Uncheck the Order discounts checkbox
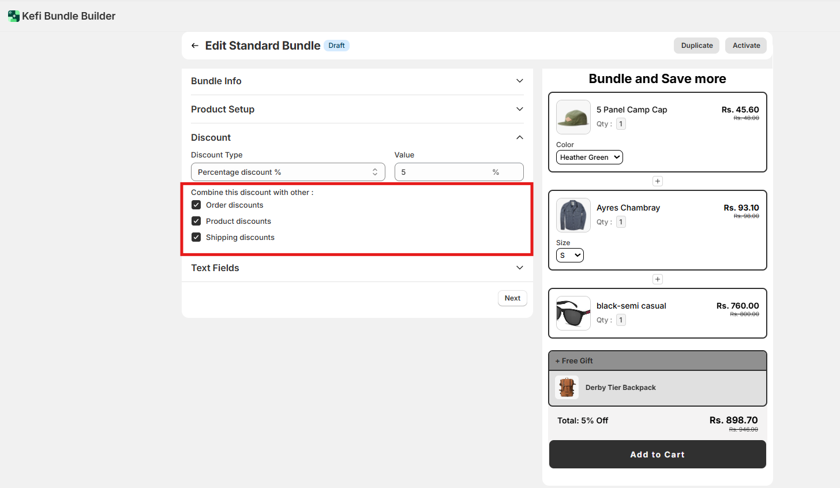Image resolution: width=840 pixels, height=488 pixels. click(196, 205)
